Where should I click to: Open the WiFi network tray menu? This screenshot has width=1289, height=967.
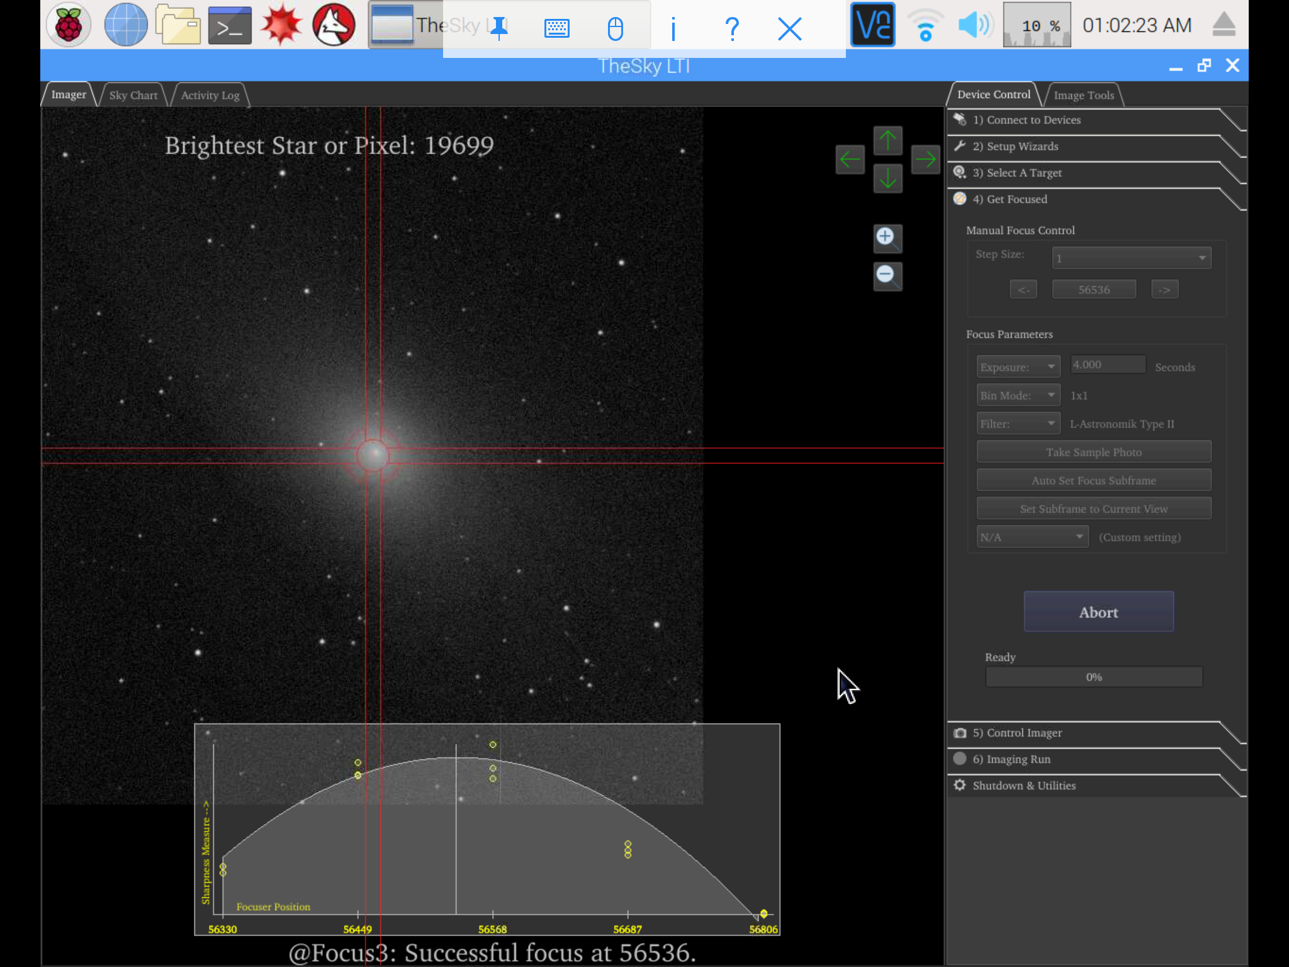tap(925, 25)
